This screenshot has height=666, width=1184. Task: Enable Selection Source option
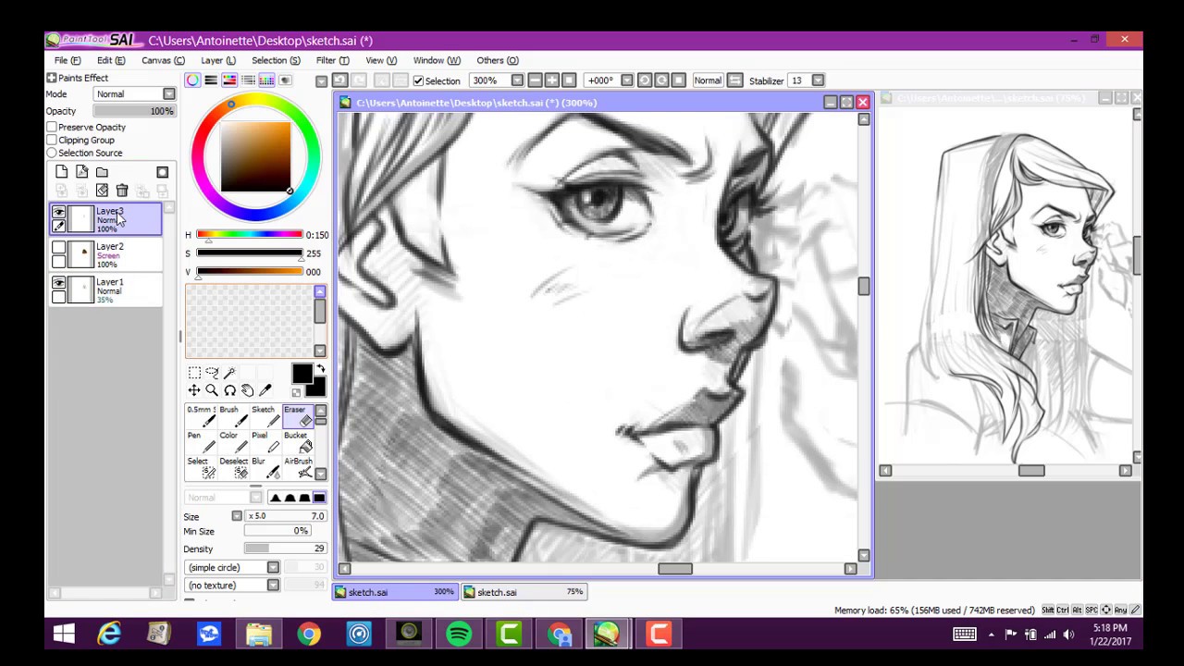52,153
